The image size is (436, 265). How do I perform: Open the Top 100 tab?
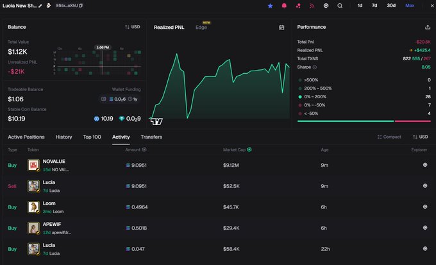point(92,137)
